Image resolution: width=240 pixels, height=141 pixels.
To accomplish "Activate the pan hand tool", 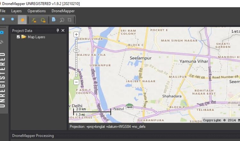I will click(x=22, y=20).
